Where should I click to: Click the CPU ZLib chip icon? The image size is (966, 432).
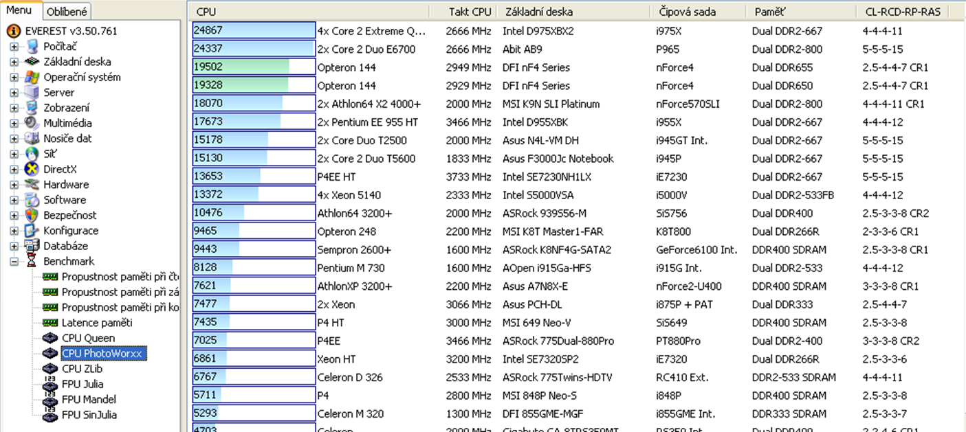click(50, 369)
